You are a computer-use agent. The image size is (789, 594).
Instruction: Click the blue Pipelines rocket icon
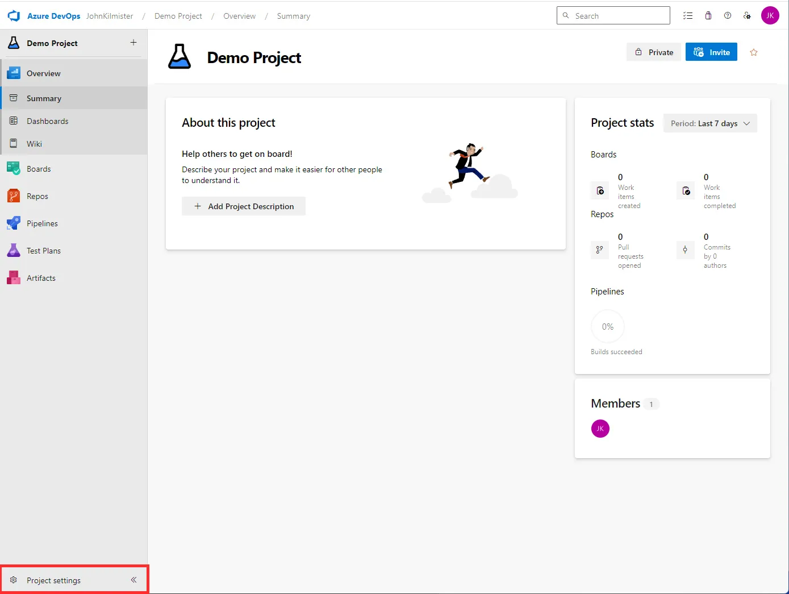click(x=14, y=223)
